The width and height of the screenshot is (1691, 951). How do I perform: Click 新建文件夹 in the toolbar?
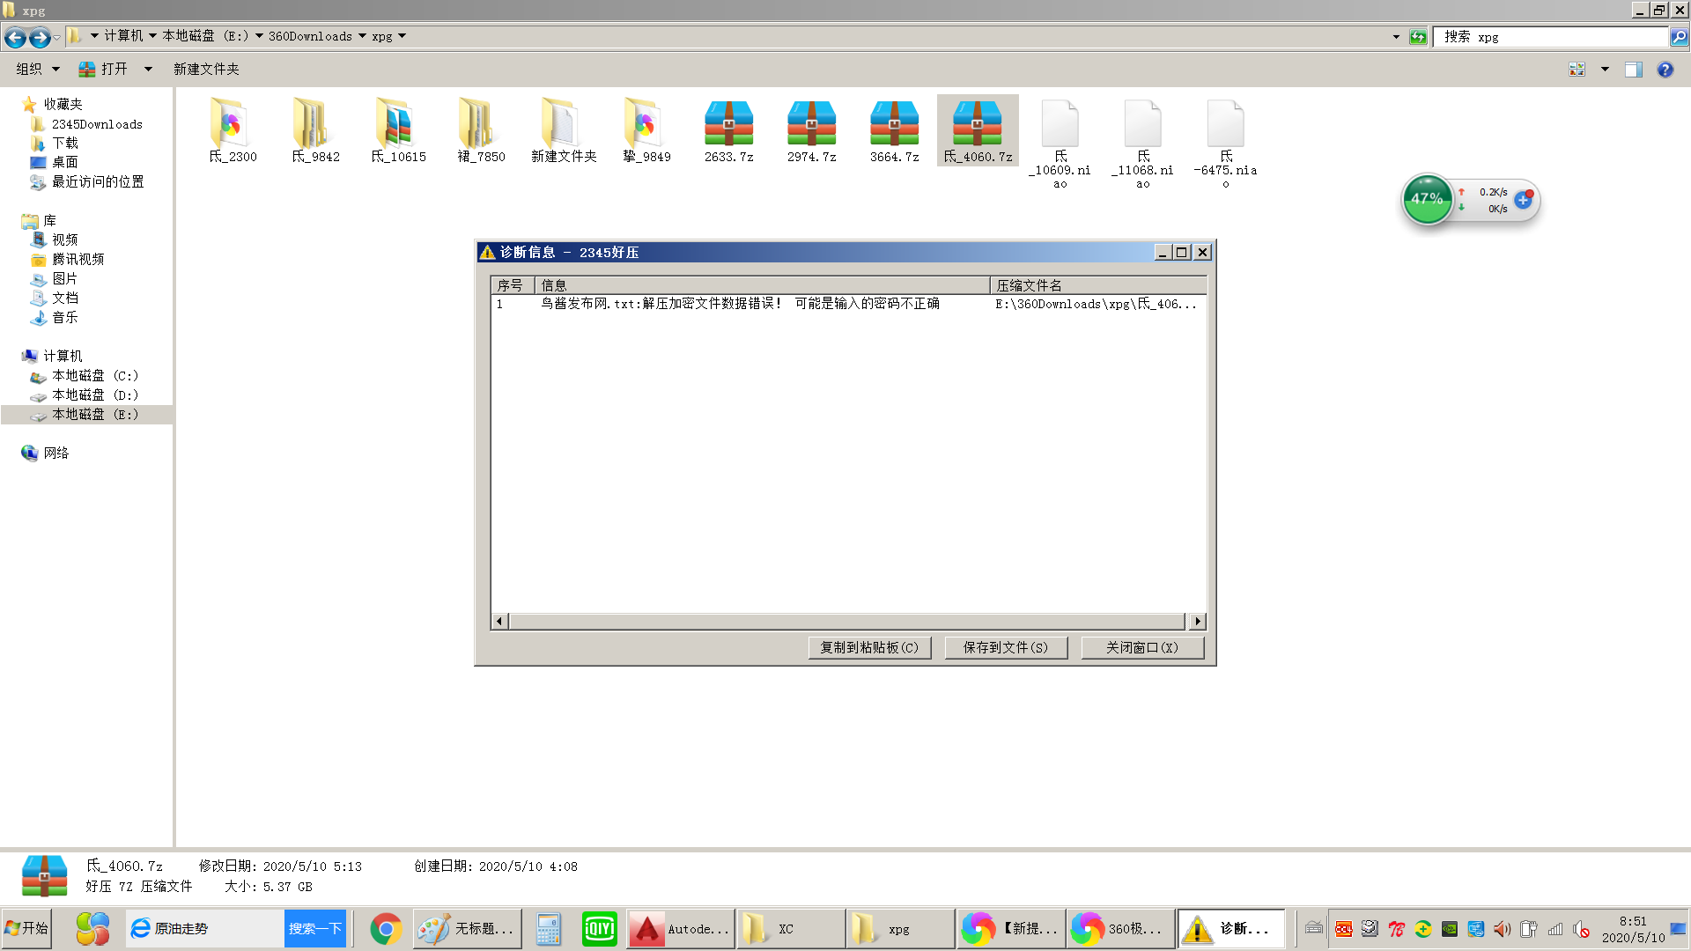coord(206,69)
